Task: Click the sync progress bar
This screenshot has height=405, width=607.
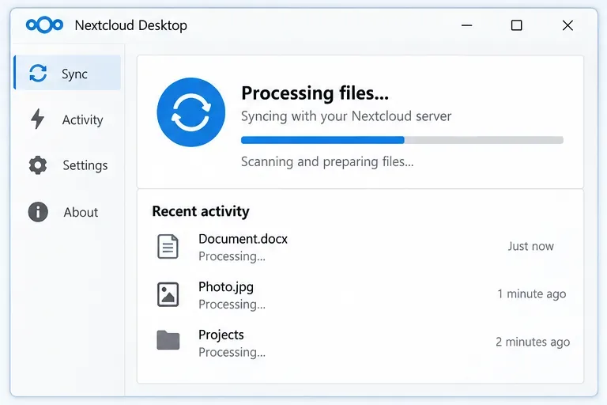Action: 402,140
